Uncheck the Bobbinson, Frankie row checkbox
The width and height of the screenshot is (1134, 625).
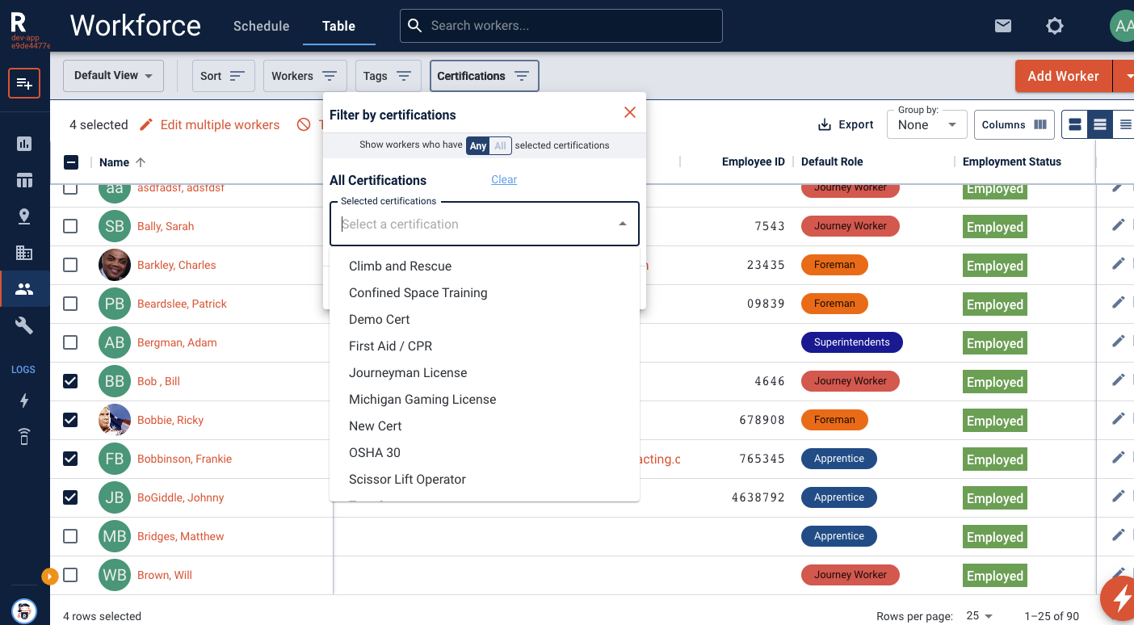[x=70, y=459]
